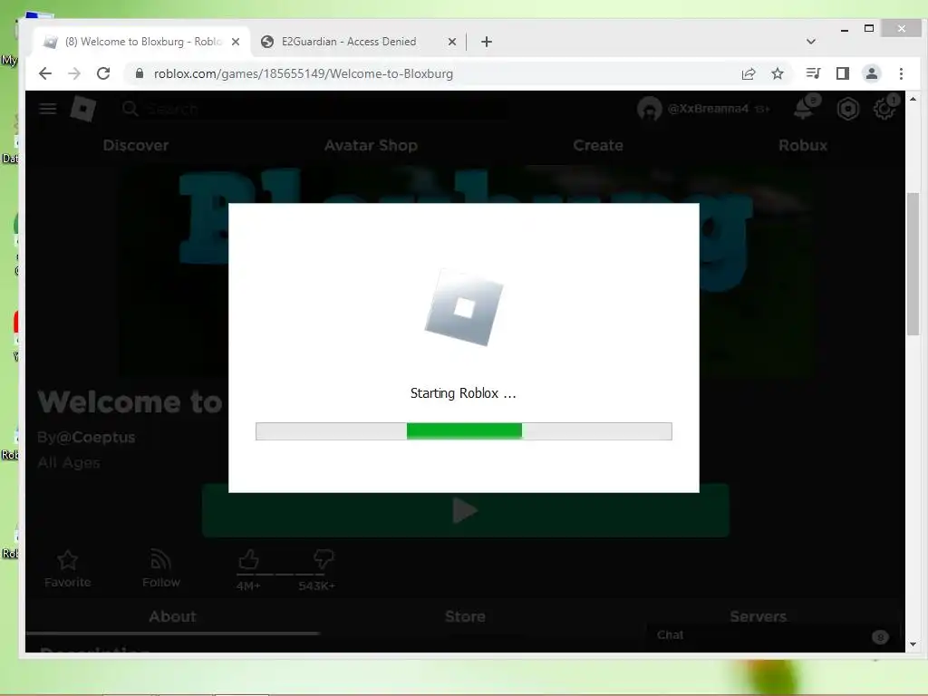Switch to Welcome to Bloxburg tab

[x=142, y=42]
